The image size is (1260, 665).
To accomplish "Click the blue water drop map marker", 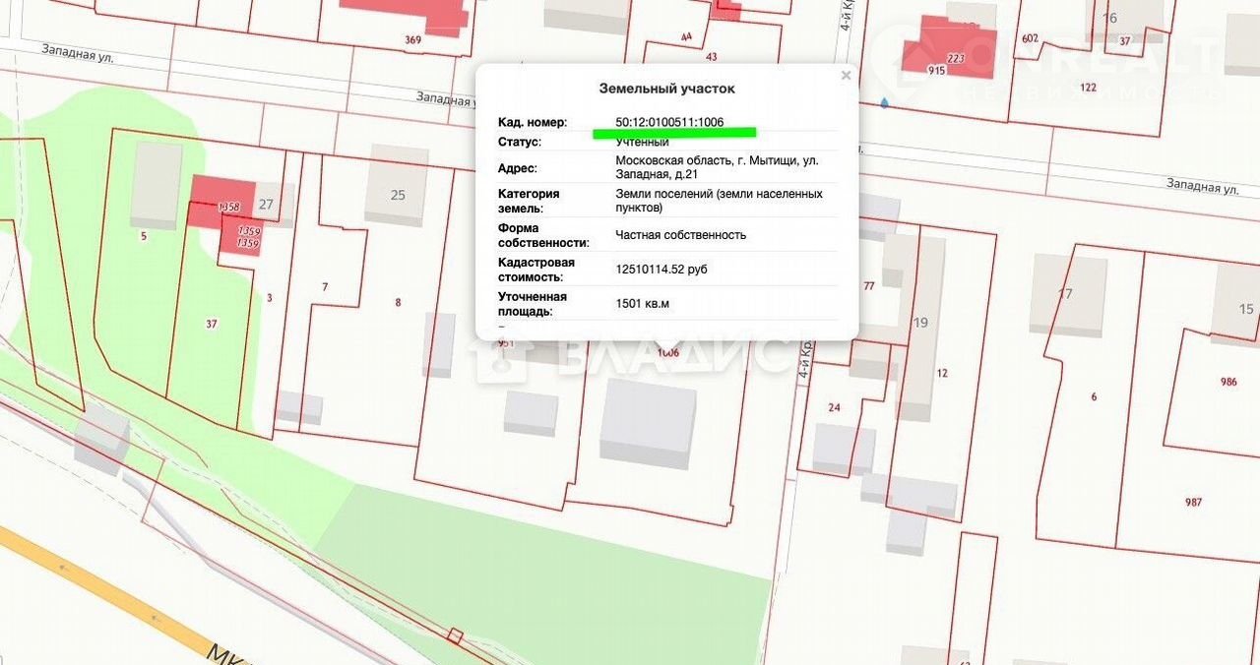I will 884,102.
